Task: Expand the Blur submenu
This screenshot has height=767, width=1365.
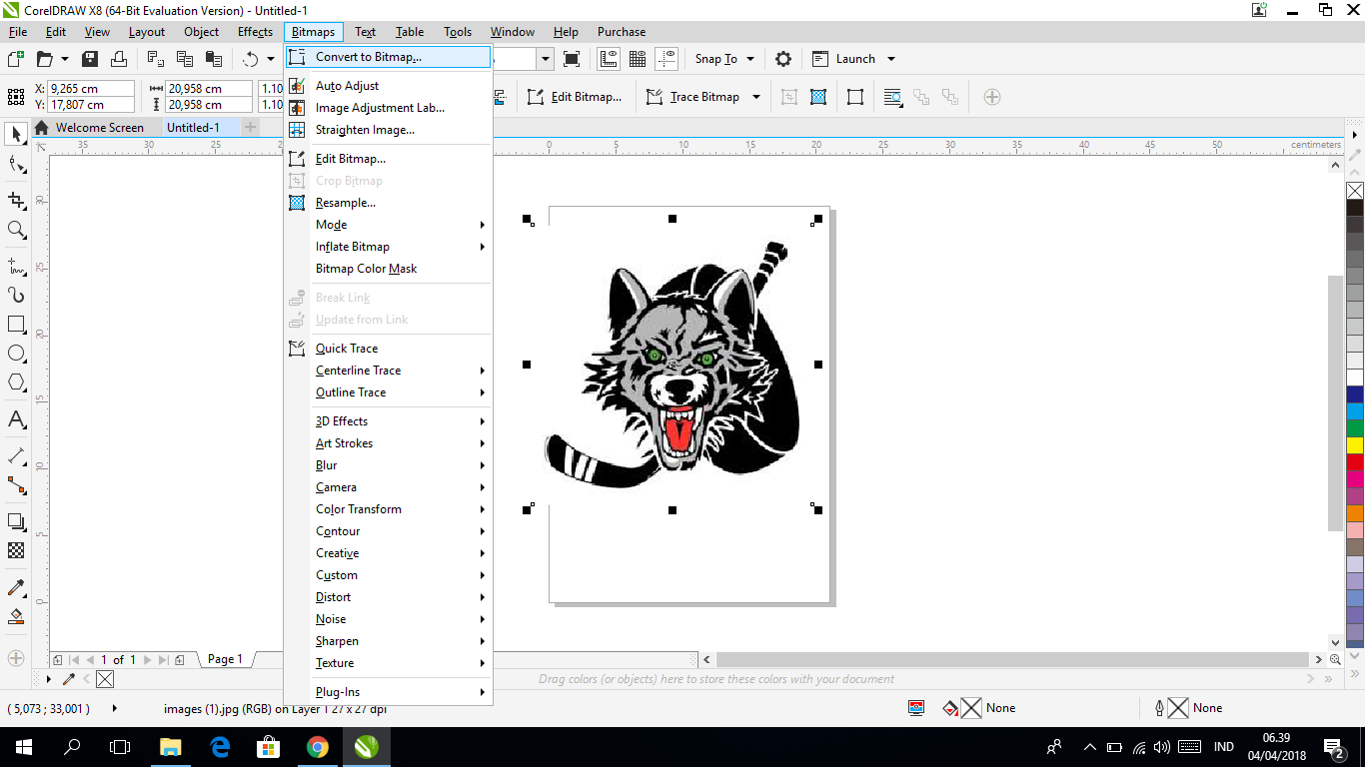Action: pyautogui.click(x=389, y=465)
